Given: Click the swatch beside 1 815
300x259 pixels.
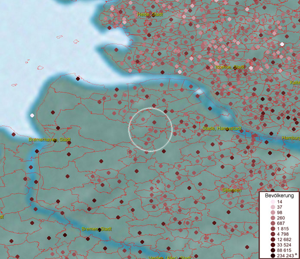Looking at the screenshot, I should [273, 229].
